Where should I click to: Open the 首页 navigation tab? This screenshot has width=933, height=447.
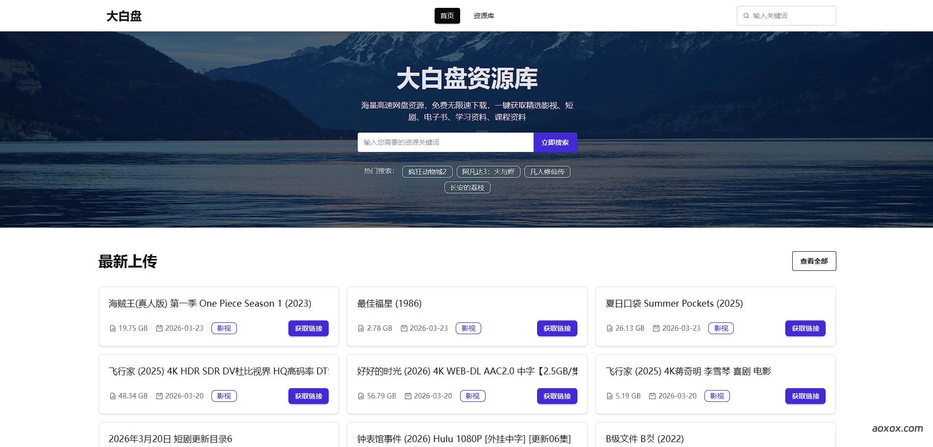(x=447, y=15)
